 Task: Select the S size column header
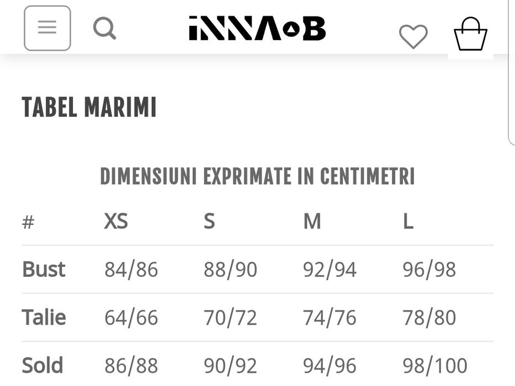tap(209, 222)
